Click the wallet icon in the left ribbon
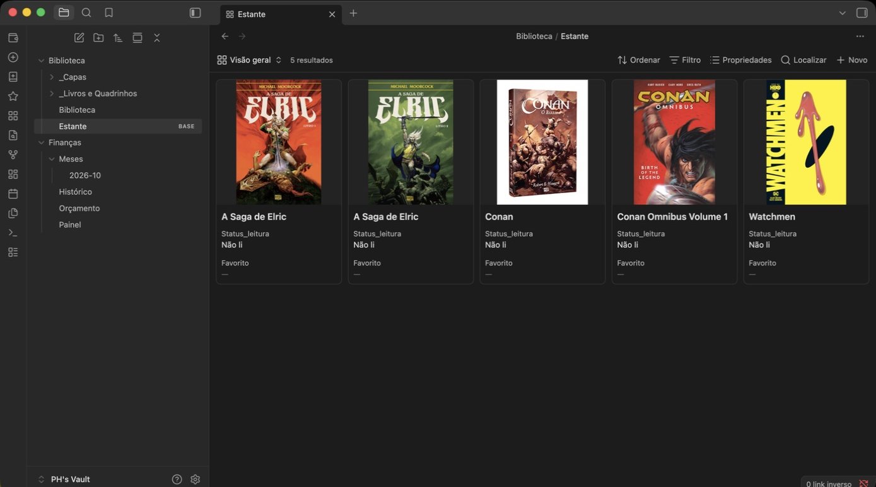Screen dimensions: 876x487 pos(13,38)
